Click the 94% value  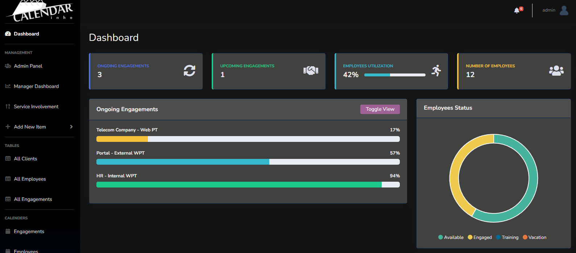tap(395, 176)
